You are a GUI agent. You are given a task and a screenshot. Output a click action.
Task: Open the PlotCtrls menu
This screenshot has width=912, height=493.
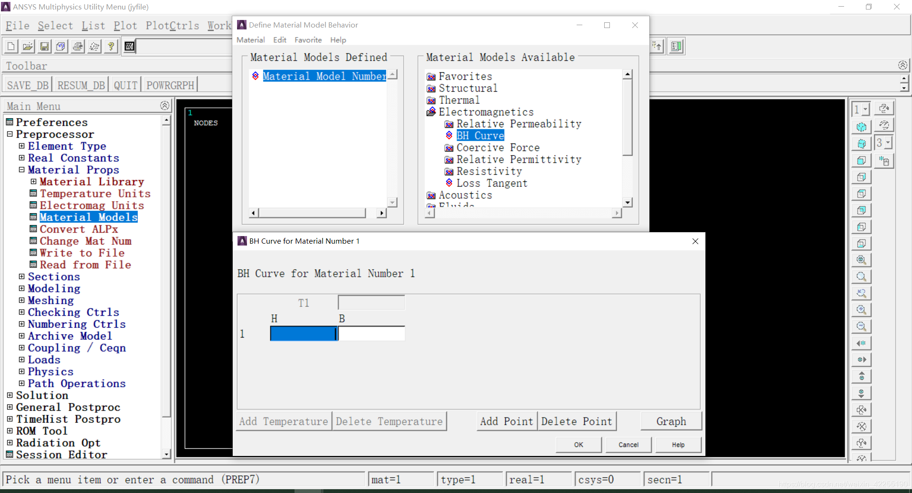pos(172,26)
